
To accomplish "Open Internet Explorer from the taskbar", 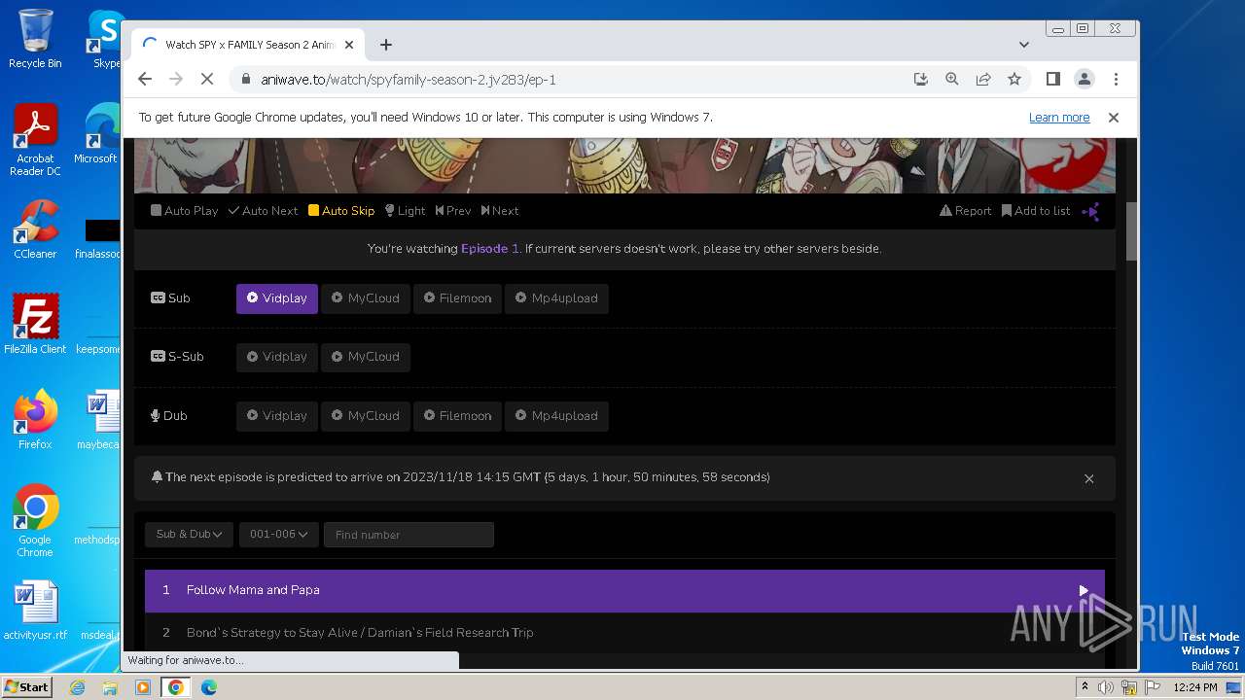I will (77, 687).
